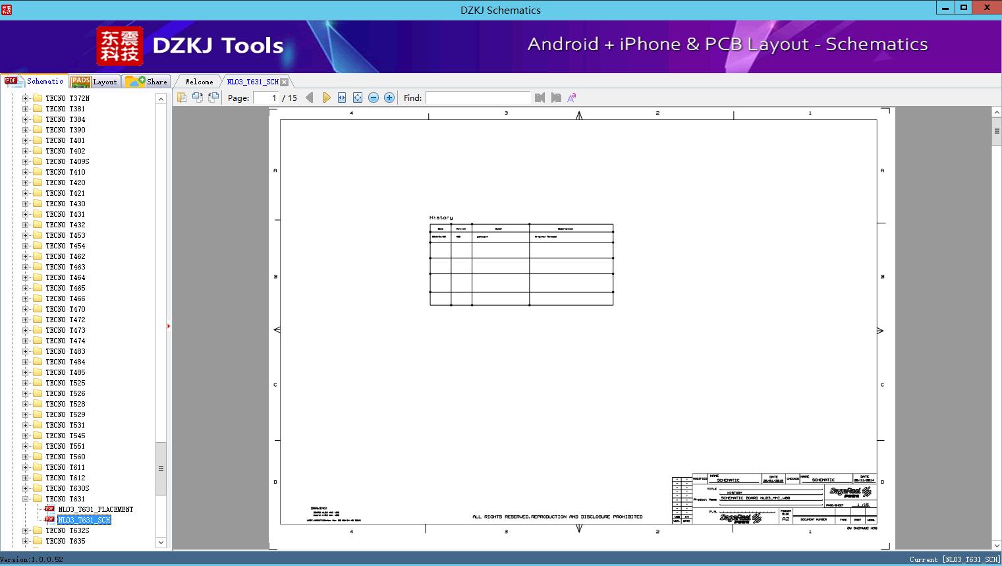The width and height of the screenshot is (1002, 566).
Task: Click the History table on the schematic page
Action: (521, 265)
